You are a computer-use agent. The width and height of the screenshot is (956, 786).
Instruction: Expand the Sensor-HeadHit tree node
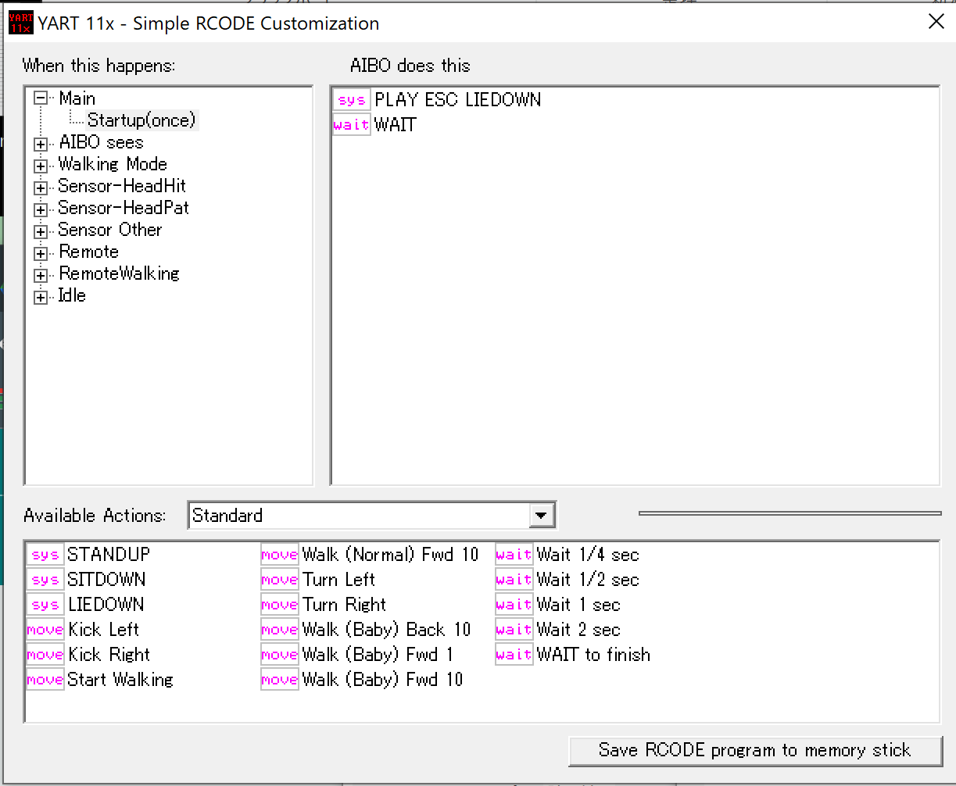(41, 188)
